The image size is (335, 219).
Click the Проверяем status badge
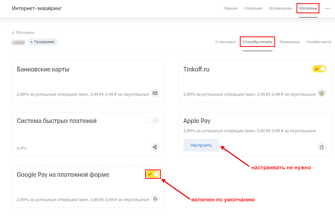(x=43, y=42)
